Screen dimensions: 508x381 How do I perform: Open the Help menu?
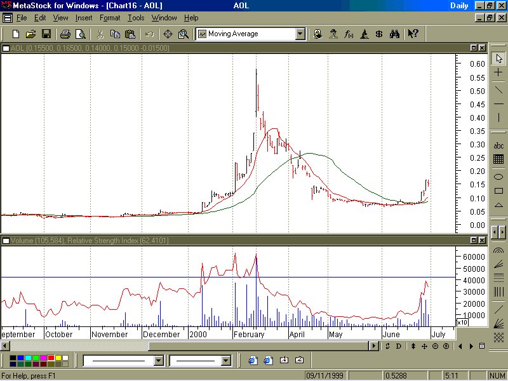(x=191, y=18)
